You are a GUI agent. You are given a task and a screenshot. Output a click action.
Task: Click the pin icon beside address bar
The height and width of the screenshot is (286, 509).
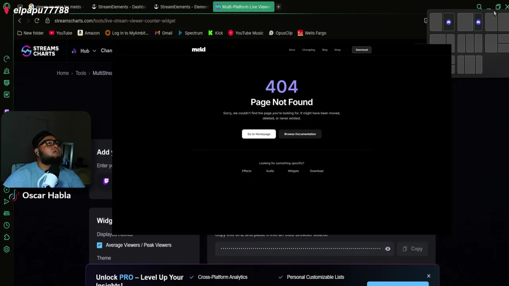[x=425, y=21]
